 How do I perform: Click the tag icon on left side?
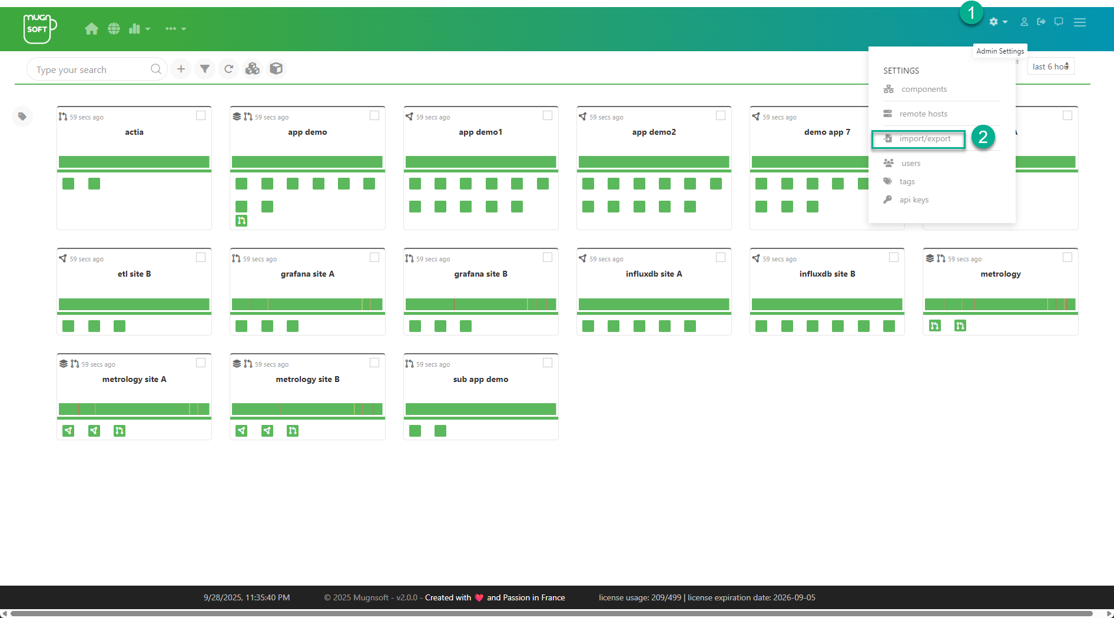(x=22, y=117)
